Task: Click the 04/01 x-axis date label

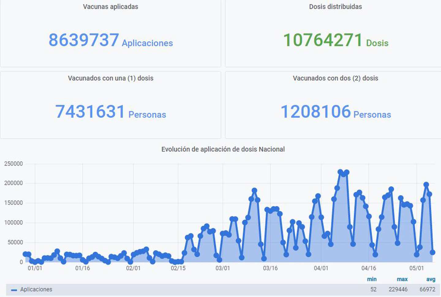Action: (321, 268)
